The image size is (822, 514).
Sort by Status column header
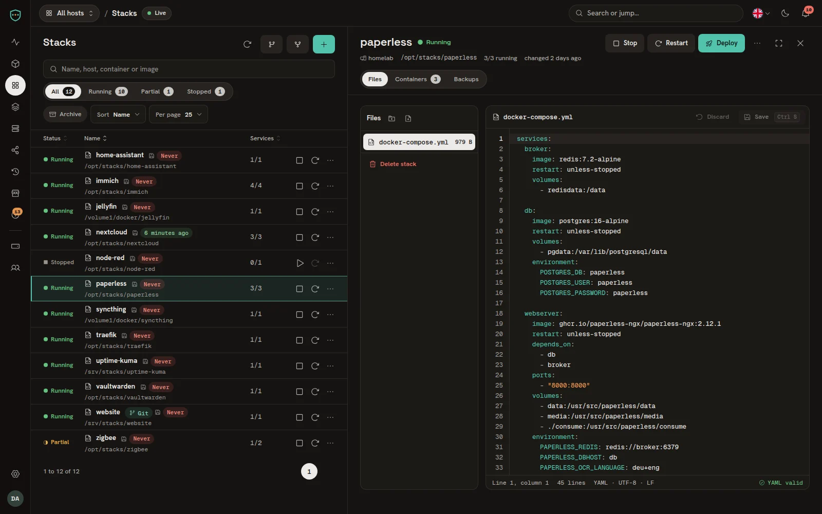(x=55, y=138)
